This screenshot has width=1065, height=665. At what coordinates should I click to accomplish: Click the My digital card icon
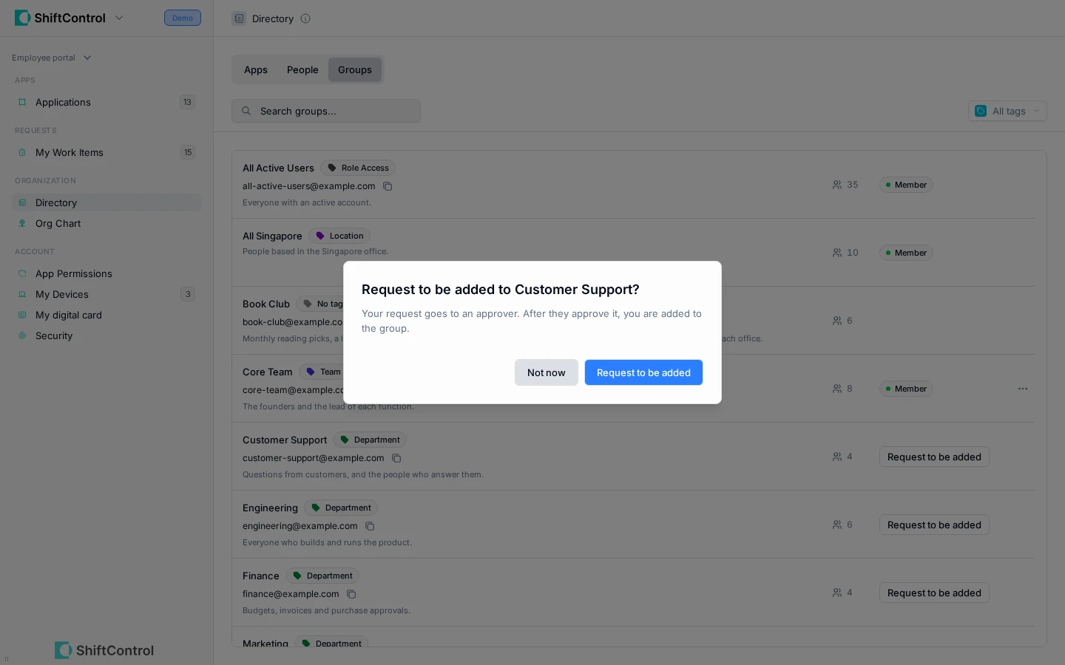pos(22,315)
